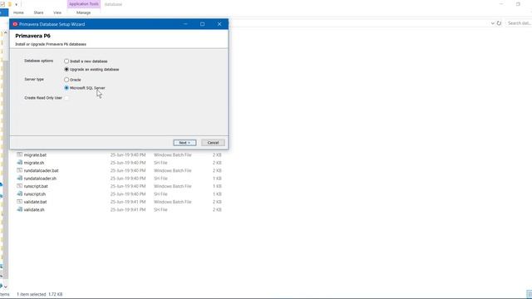Viewport: 532px width, 299px height.
Task: Click migrate.bat file icon
Action: [x=20, y=154]
